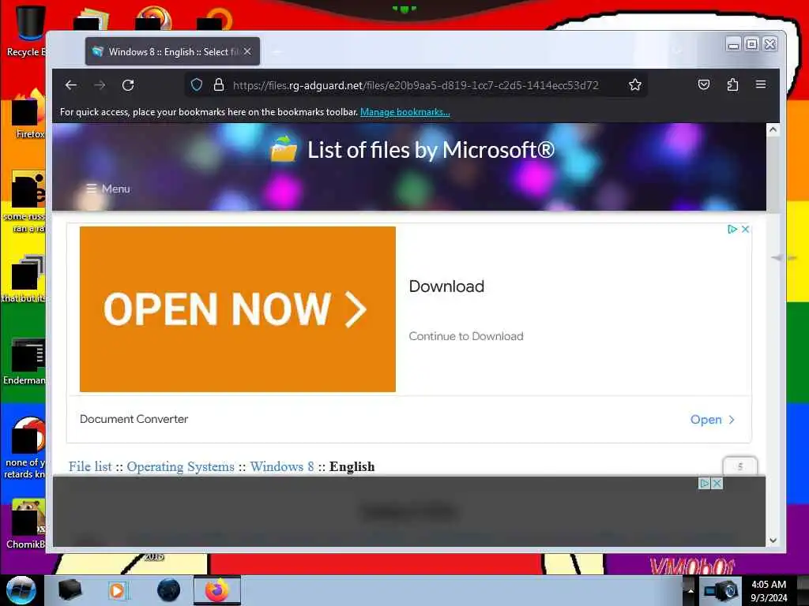
Task: Close the bottom overlay ad banner
Action: tap(717, 484)
